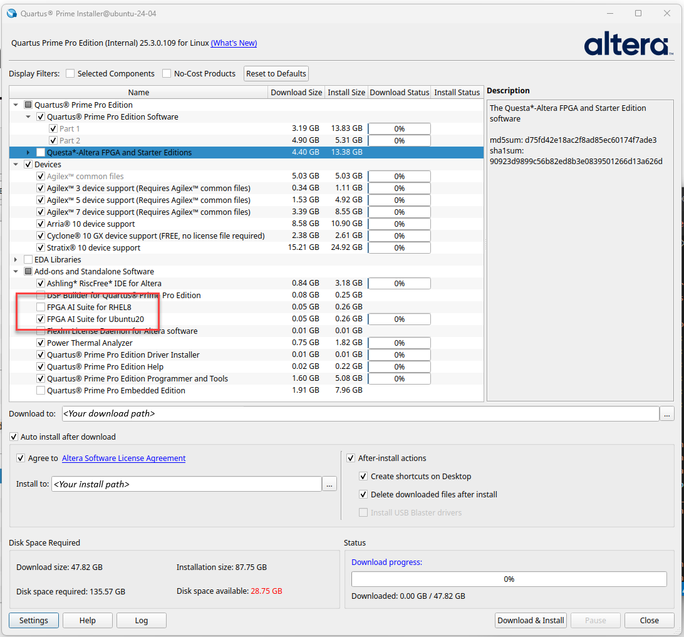The image size is (684, 637).
Task: Select the Stratix 10 download size 15.21 GB
Action: click(304, 247)
